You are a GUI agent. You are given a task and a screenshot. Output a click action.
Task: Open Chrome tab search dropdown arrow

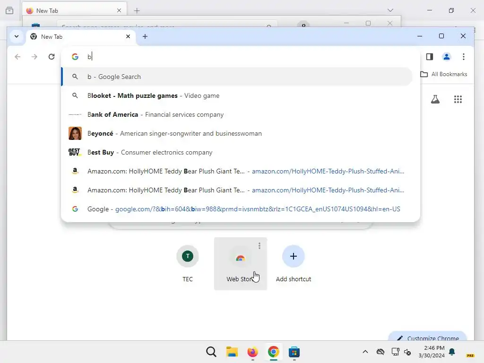pyautogui.click(x=17, y=36)
